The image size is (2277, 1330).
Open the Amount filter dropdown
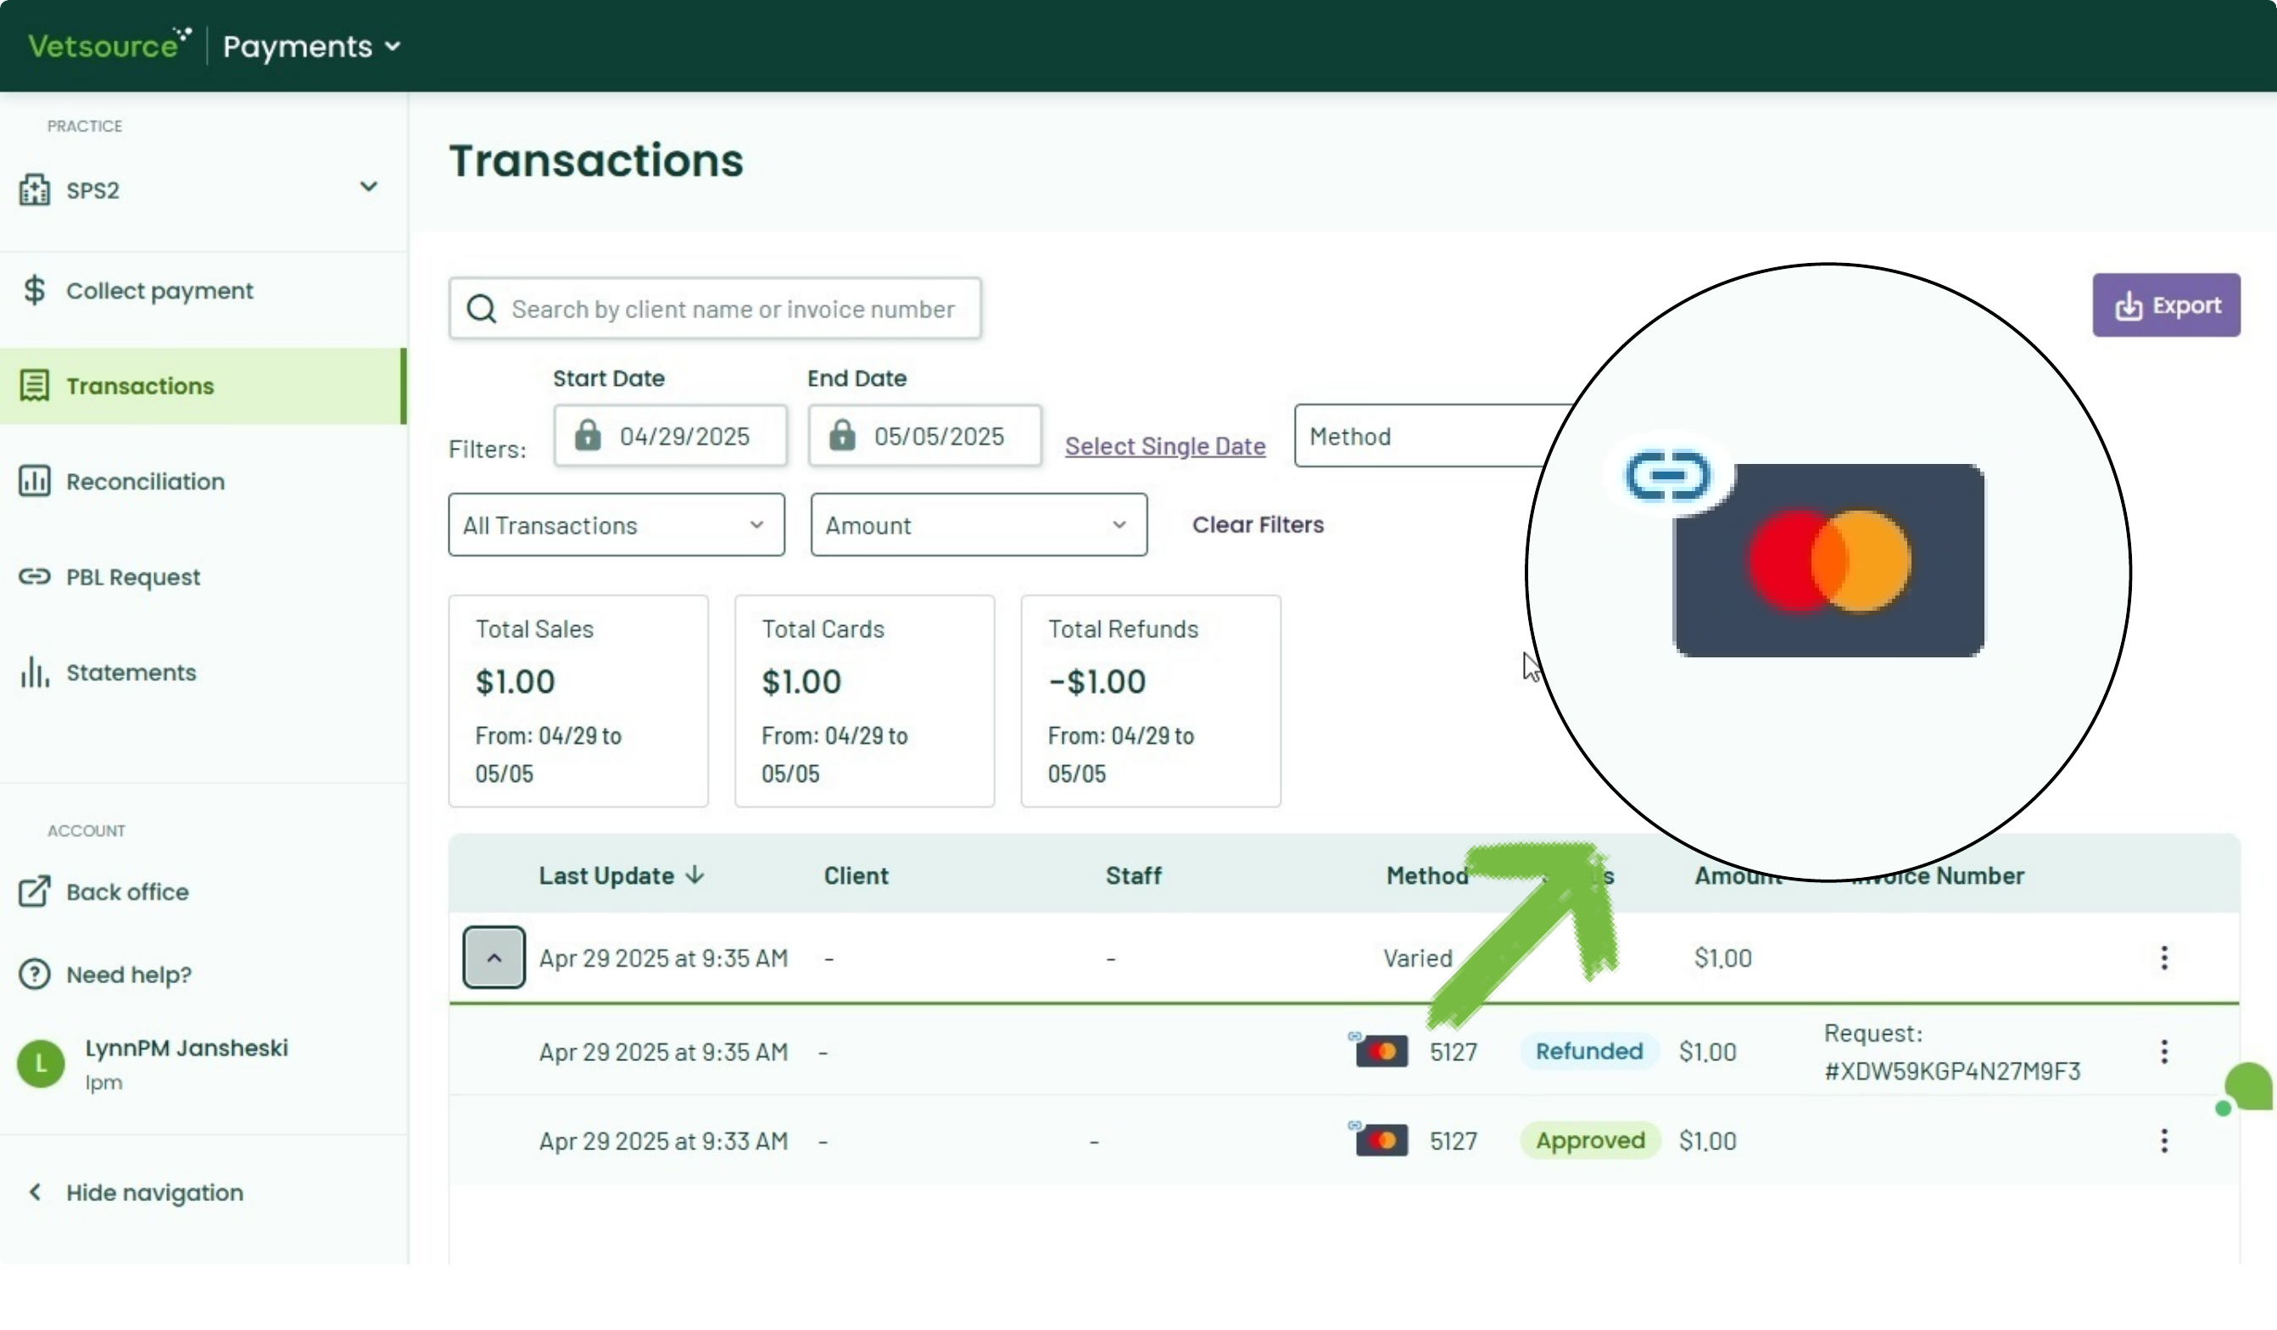tap(979, 525)
